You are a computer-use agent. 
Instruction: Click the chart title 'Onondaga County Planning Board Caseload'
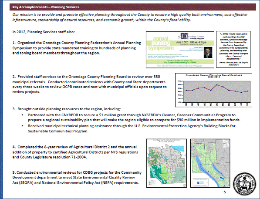pyautogui.click(x=214, y=76)
